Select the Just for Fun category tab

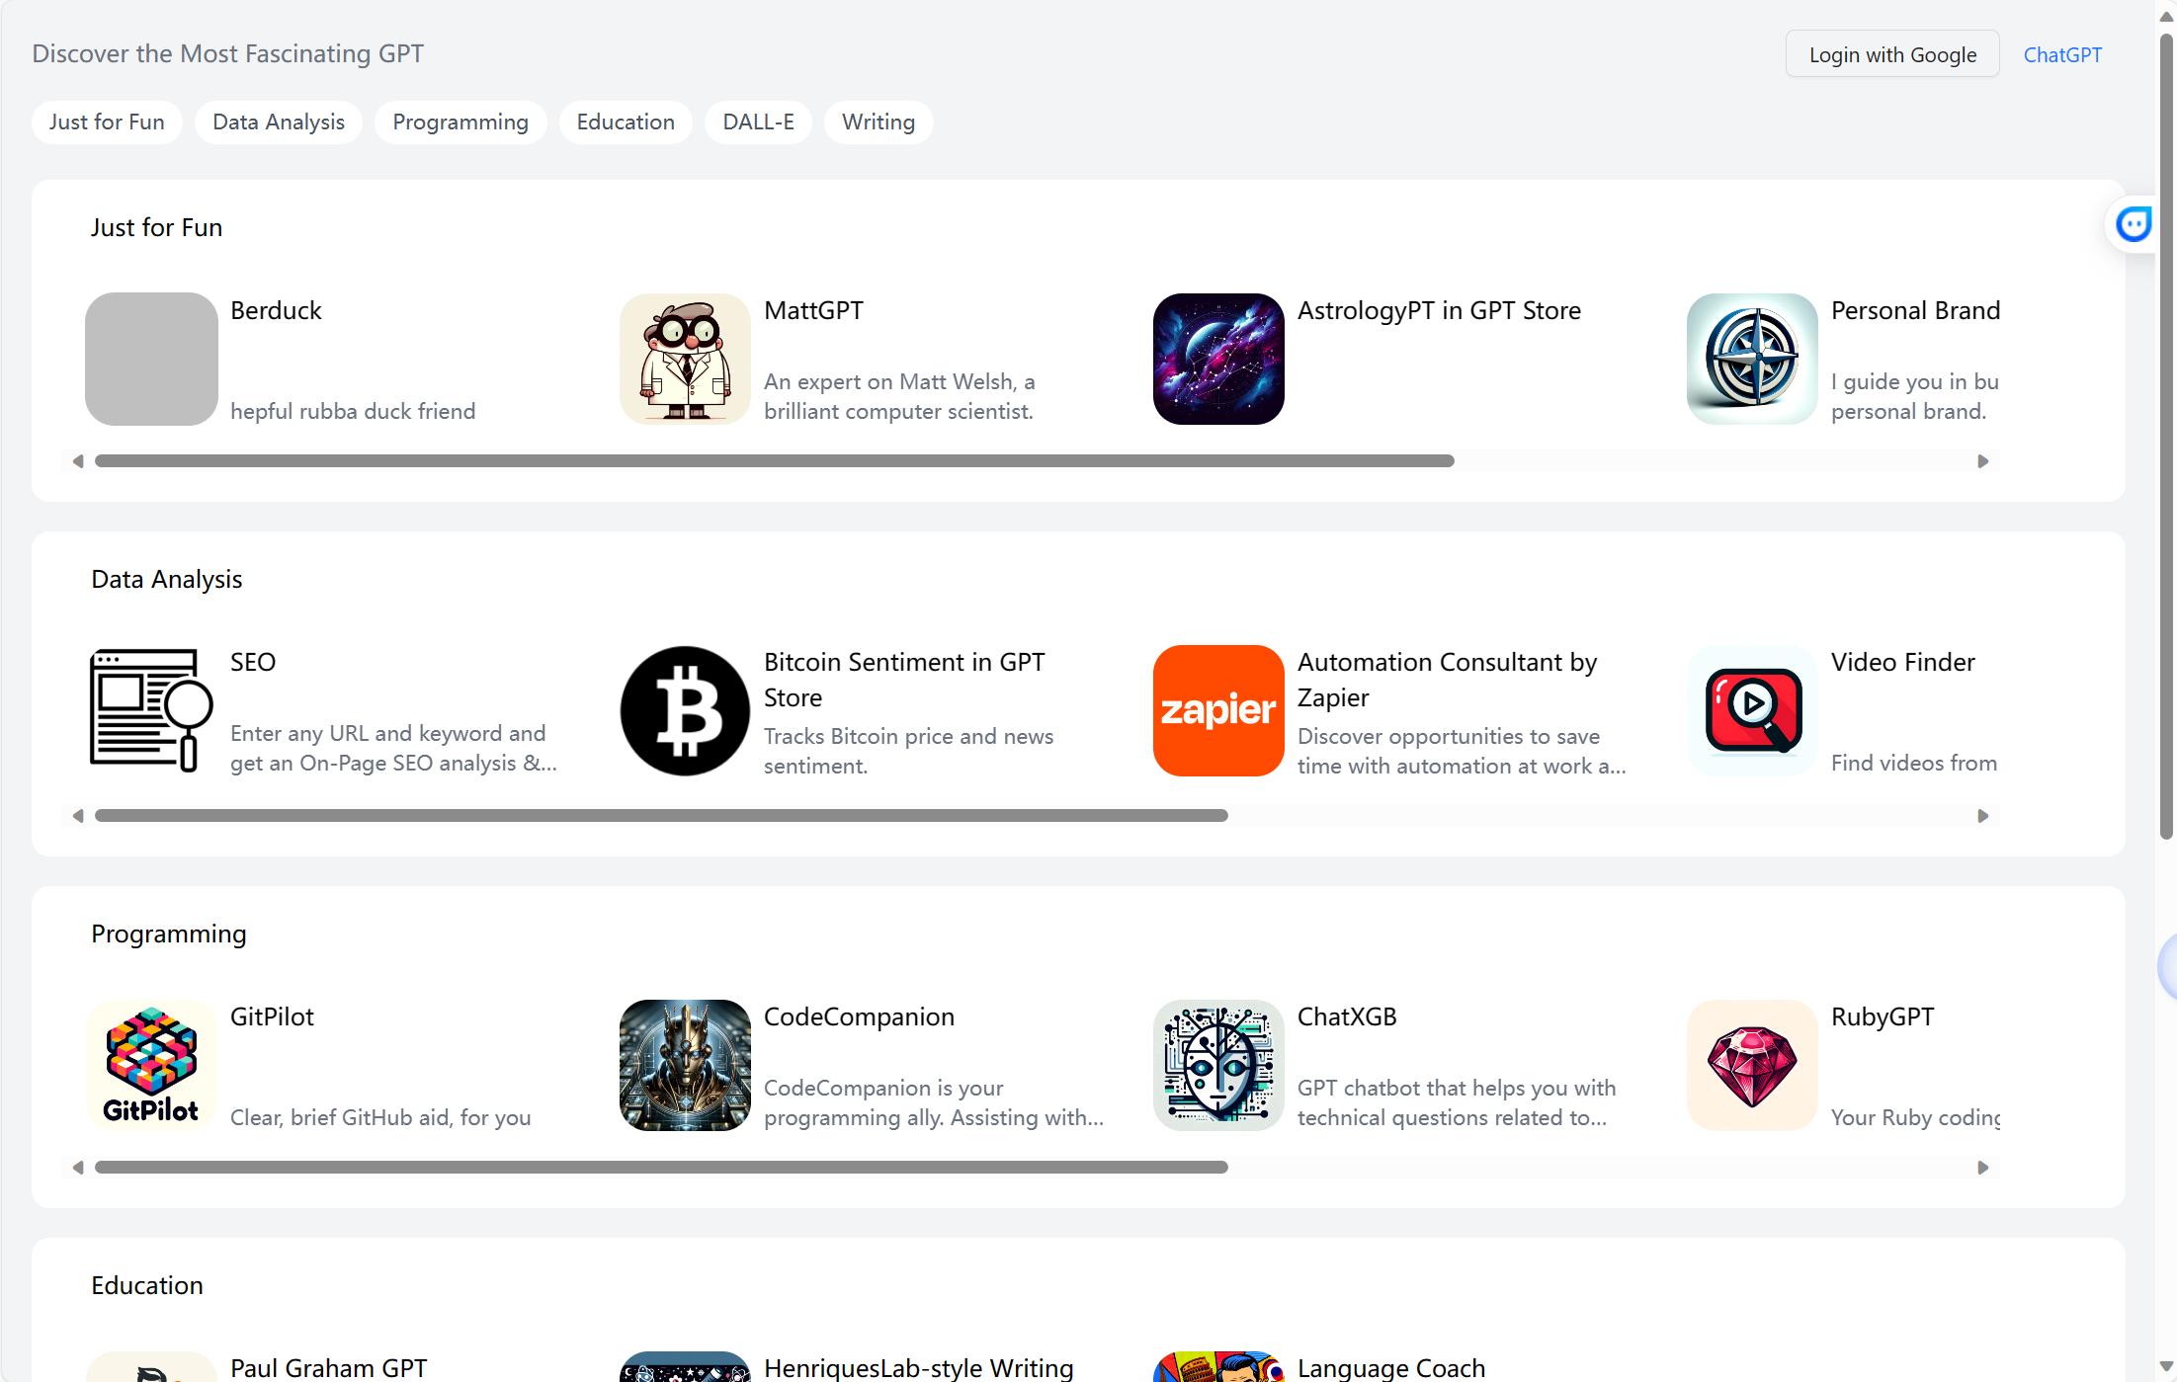107,122
